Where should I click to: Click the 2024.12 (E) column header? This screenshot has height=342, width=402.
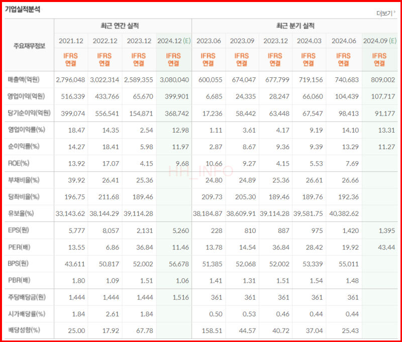[x=174, y=41]
